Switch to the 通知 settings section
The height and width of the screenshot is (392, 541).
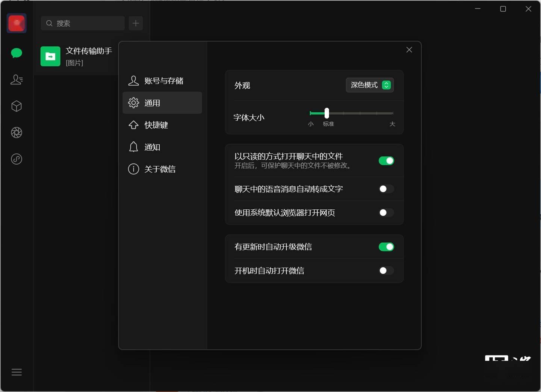point(162,147)
